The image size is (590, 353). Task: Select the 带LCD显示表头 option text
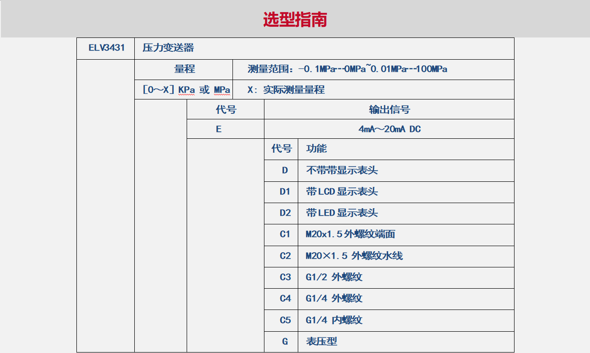pyautogui.click(x=342, y=192)
